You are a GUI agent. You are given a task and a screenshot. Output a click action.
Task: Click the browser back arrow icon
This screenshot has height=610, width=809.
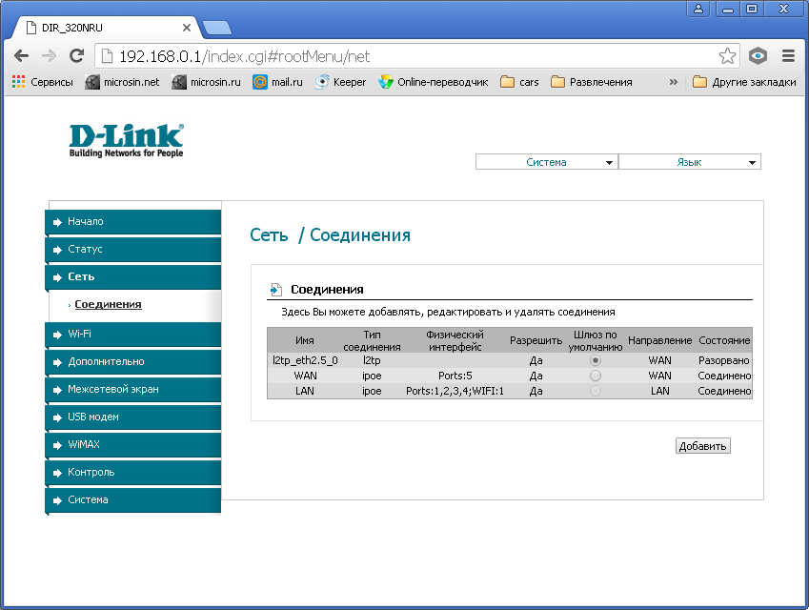[21, 56]
